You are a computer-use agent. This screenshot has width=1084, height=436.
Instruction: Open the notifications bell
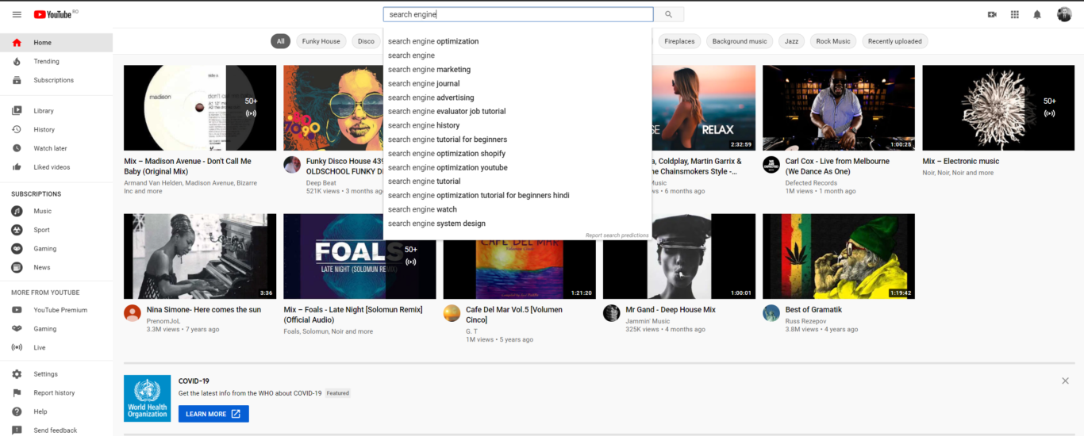click(1037, 14)
